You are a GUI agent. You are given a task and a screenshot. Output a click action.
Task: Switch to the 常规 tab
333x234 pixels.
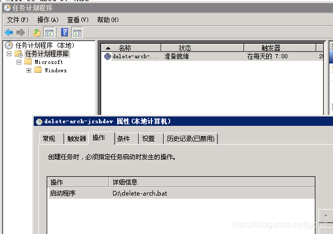pos(51,139)
